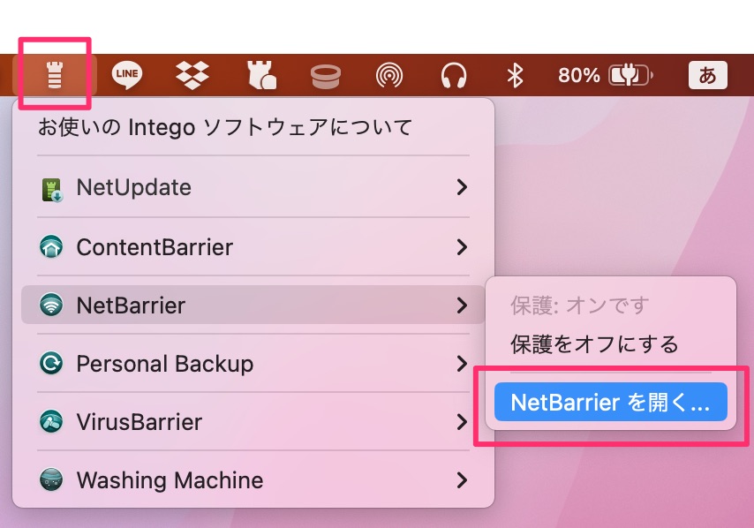
Task: Choose NetBarrier を開く… in submenu
Action: (x=611, y=402)
